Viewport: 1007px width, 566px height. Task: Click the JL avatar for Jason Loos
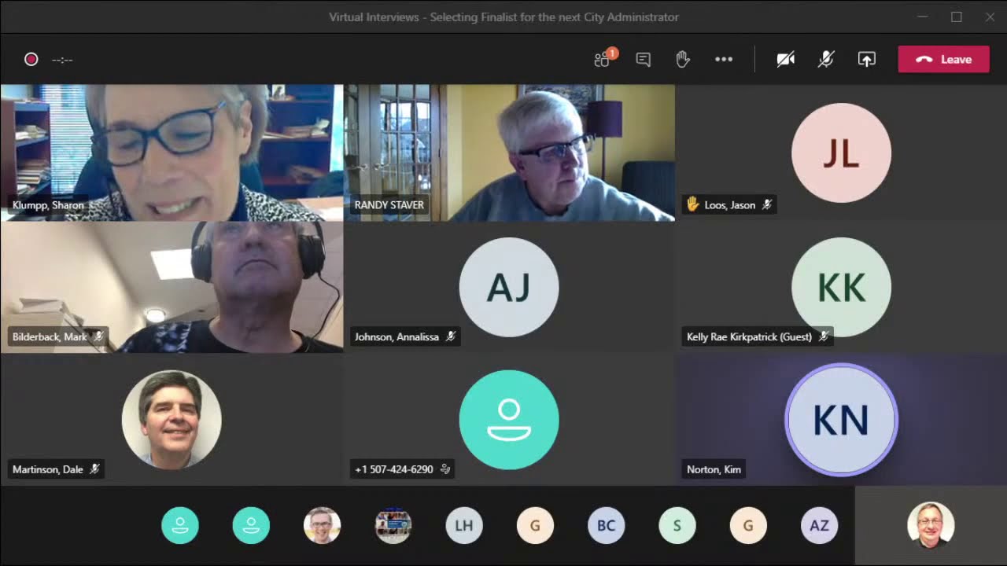pos(841,153)
